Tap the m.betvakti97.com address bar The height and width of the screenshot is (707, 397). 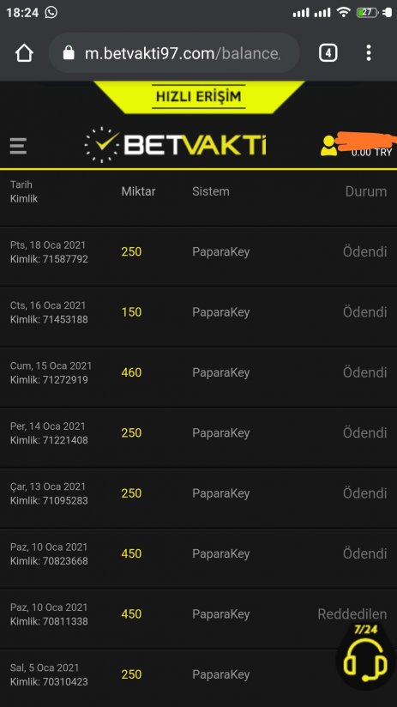(174, 53)
